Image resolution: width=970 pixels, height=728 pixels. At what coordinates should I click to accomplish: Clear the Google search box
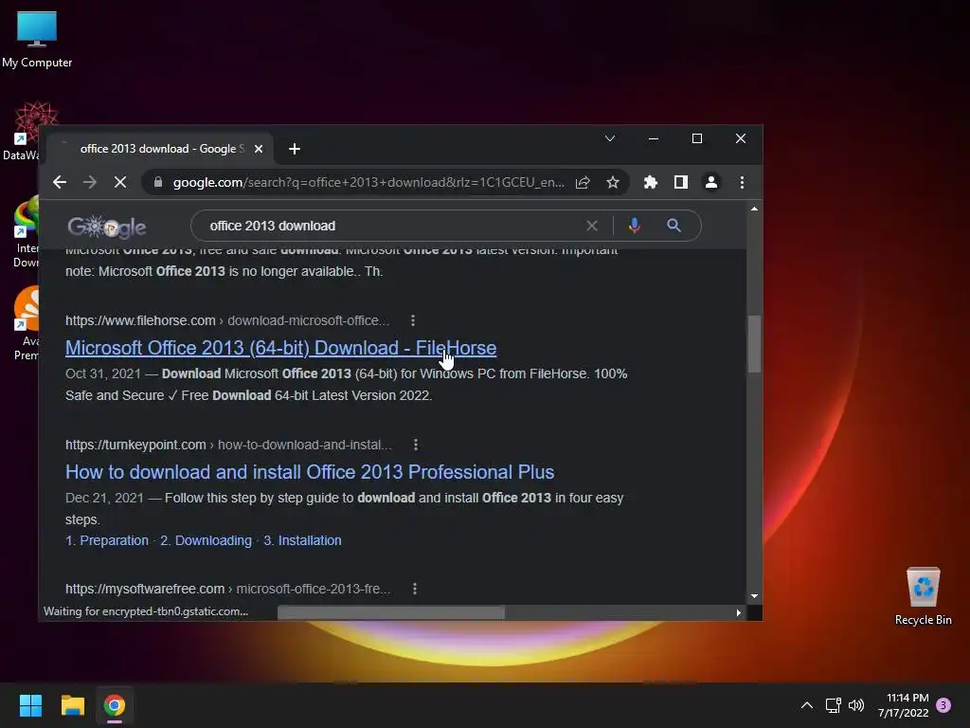coord(591,226)
